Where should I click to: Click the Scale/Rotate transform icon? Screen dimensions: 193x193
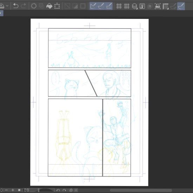pos(57,6)
